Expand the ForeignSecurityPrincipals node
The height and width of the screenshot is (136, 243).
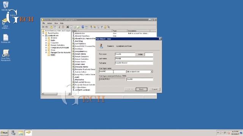(46, 48)
